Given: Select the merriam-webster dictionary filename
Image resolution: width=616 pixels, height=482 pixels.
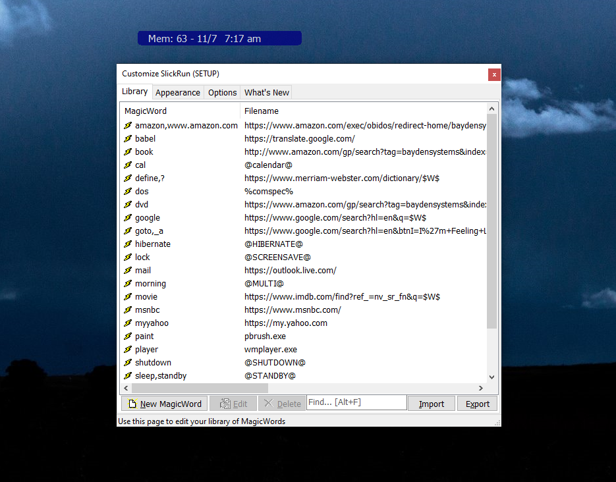Looking at the screenshot, I should pos(342,178).
